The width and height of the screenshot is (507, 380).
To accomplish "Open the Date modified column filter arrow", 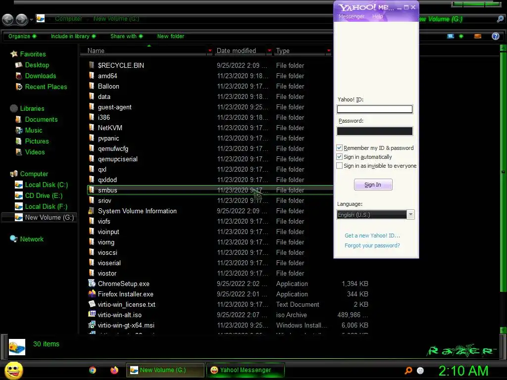I will 269,51.
